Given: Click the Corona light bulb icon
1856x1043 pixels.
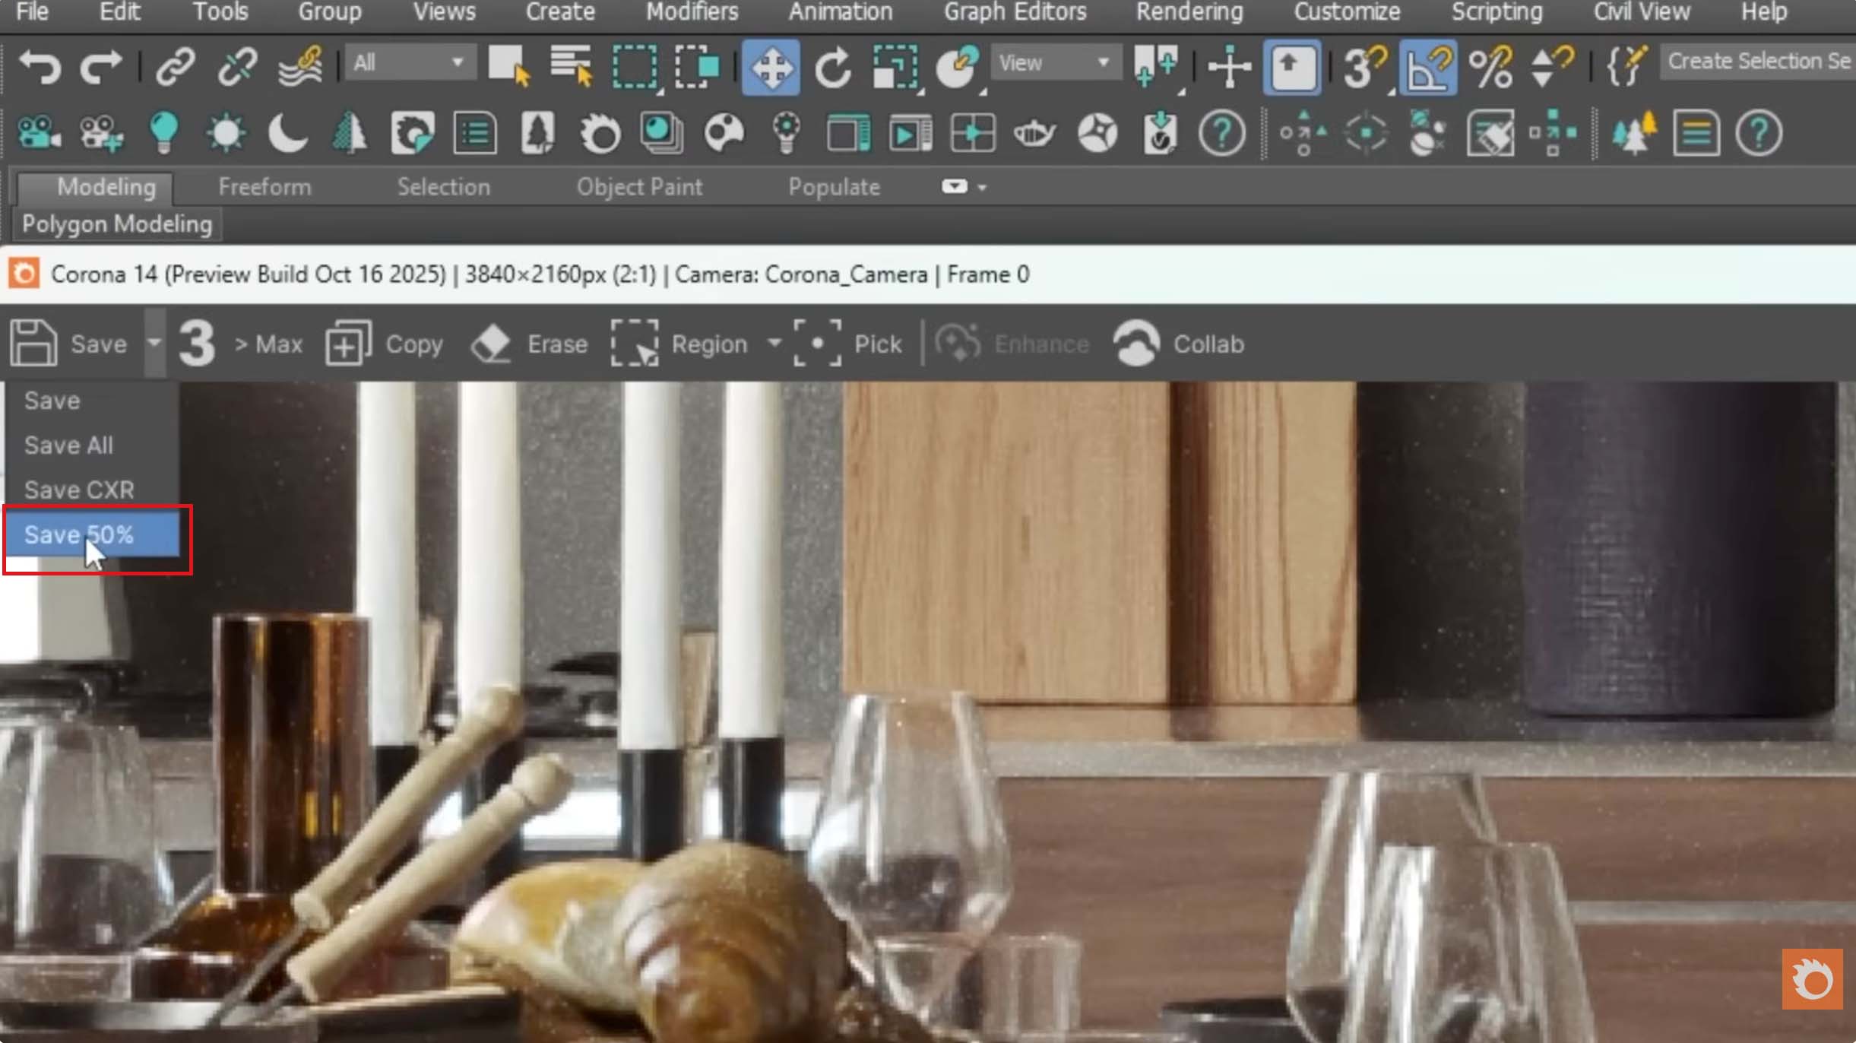Looking at the screenshot, I should tap(163, 134).
